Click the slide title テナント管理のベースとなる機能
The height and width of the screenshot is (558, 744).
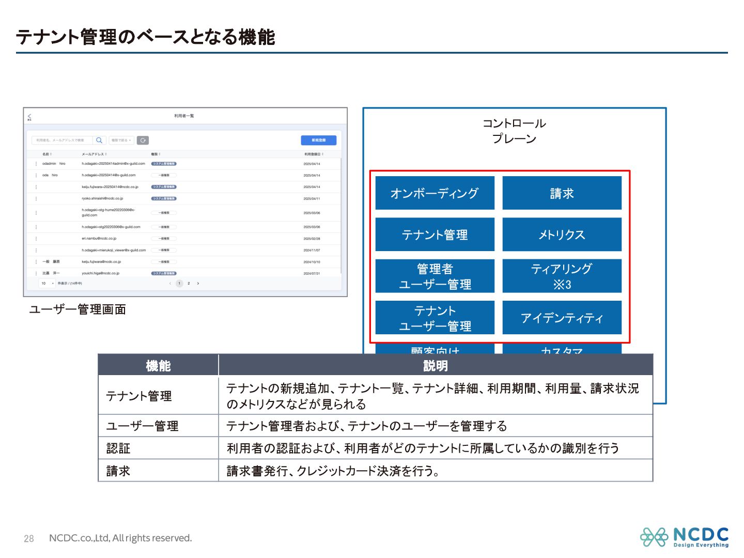pyautogui.click(x=145, y=37)
